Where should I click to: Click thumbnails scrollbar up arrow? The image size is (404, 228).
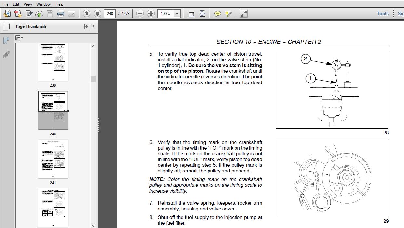[x=93, y=46]
